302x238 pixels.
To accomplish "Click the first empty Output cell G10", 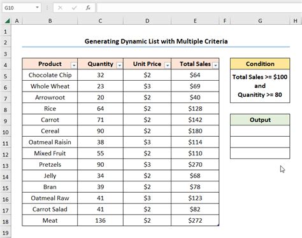I will point(260,131).
